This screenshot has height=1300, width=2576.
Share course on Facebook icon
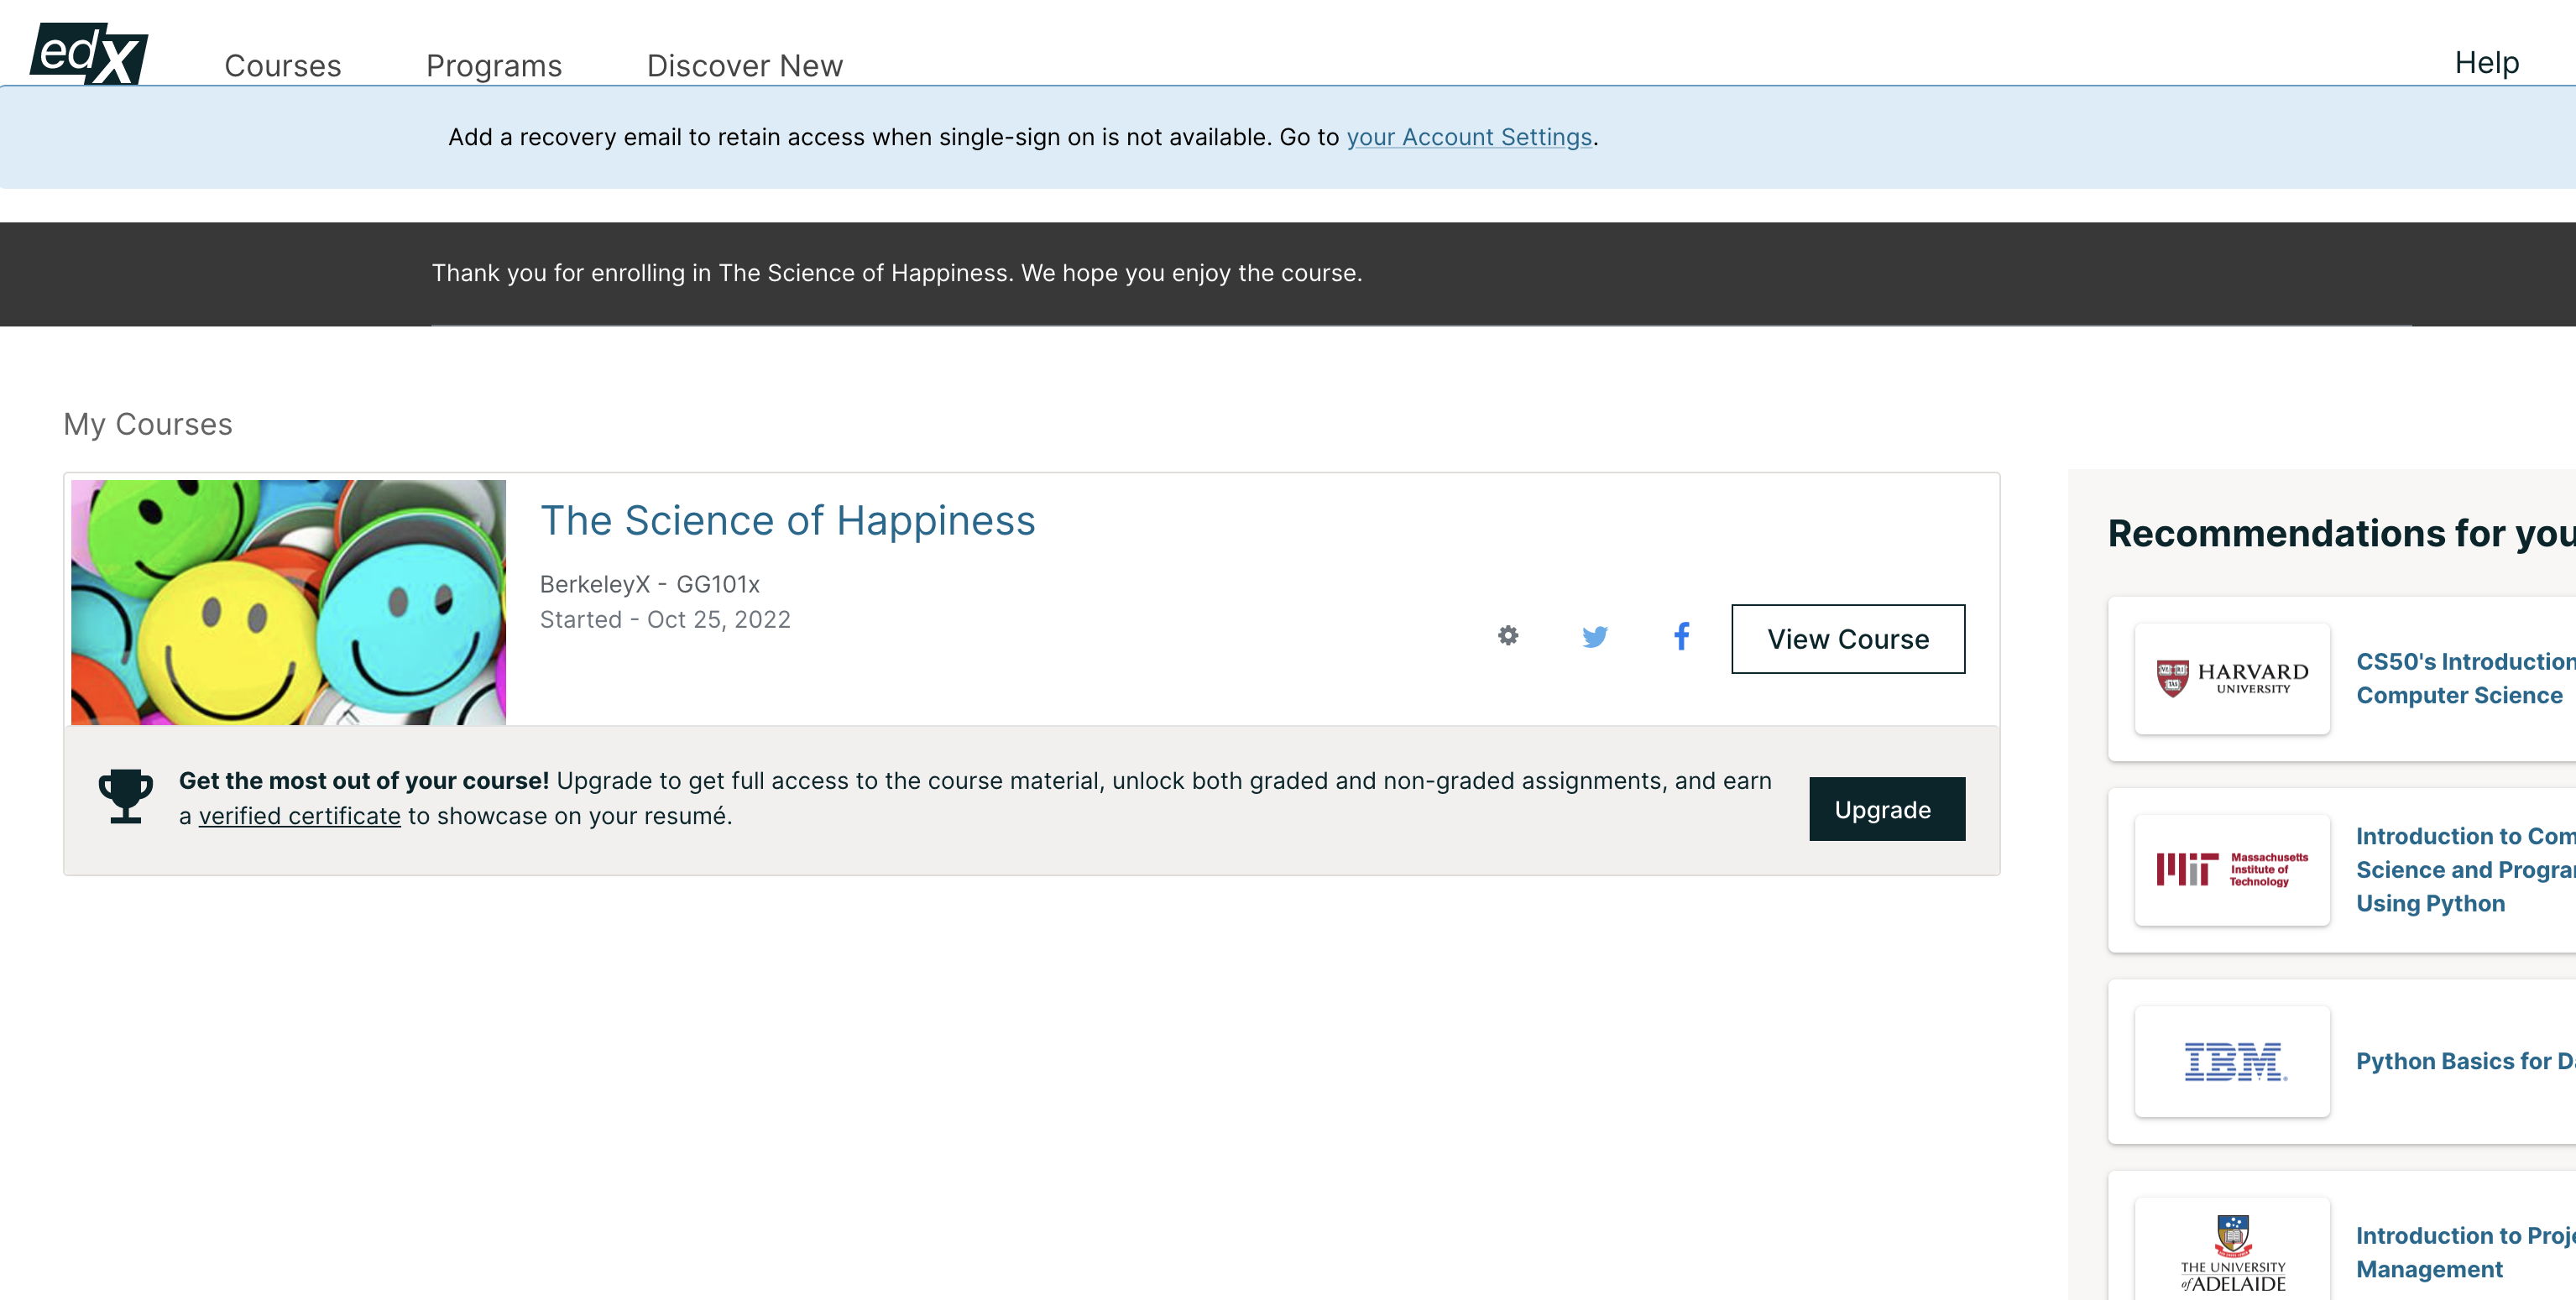click(1681, 636)
